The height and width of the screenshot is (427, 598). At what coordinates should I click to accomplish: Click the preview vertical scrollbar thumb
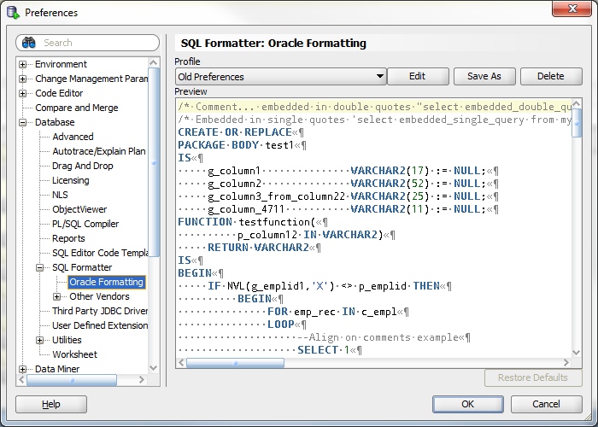[x=577, y=123]
